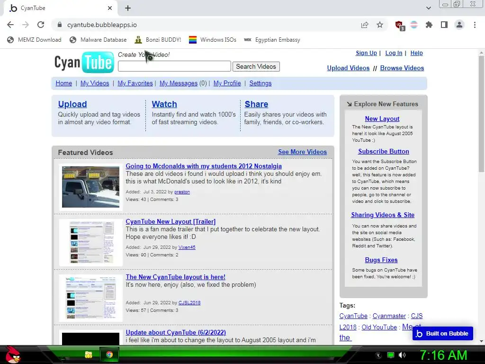
Task: Open The New CyanTube layout is here!
Action: (x=175, y=277)
